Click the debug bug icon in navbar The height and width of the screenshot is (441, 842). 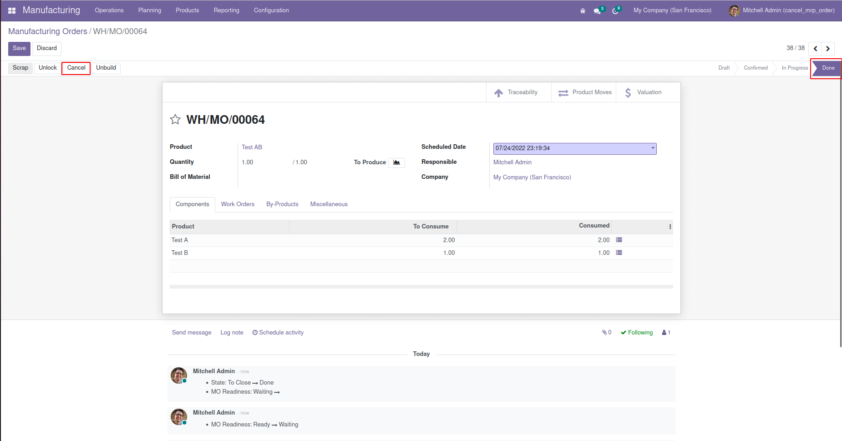[583, 11]
